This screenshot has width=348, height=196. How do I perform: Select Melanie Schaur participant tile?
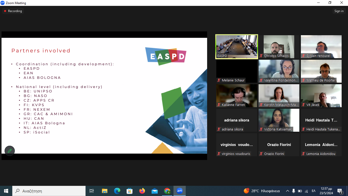pos(237,71)
